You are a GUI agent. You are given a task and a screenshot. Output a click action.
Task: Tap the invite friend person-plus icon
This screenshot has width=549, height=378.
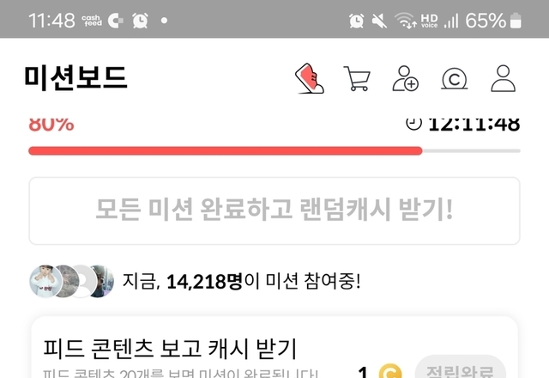click(405, 78)
